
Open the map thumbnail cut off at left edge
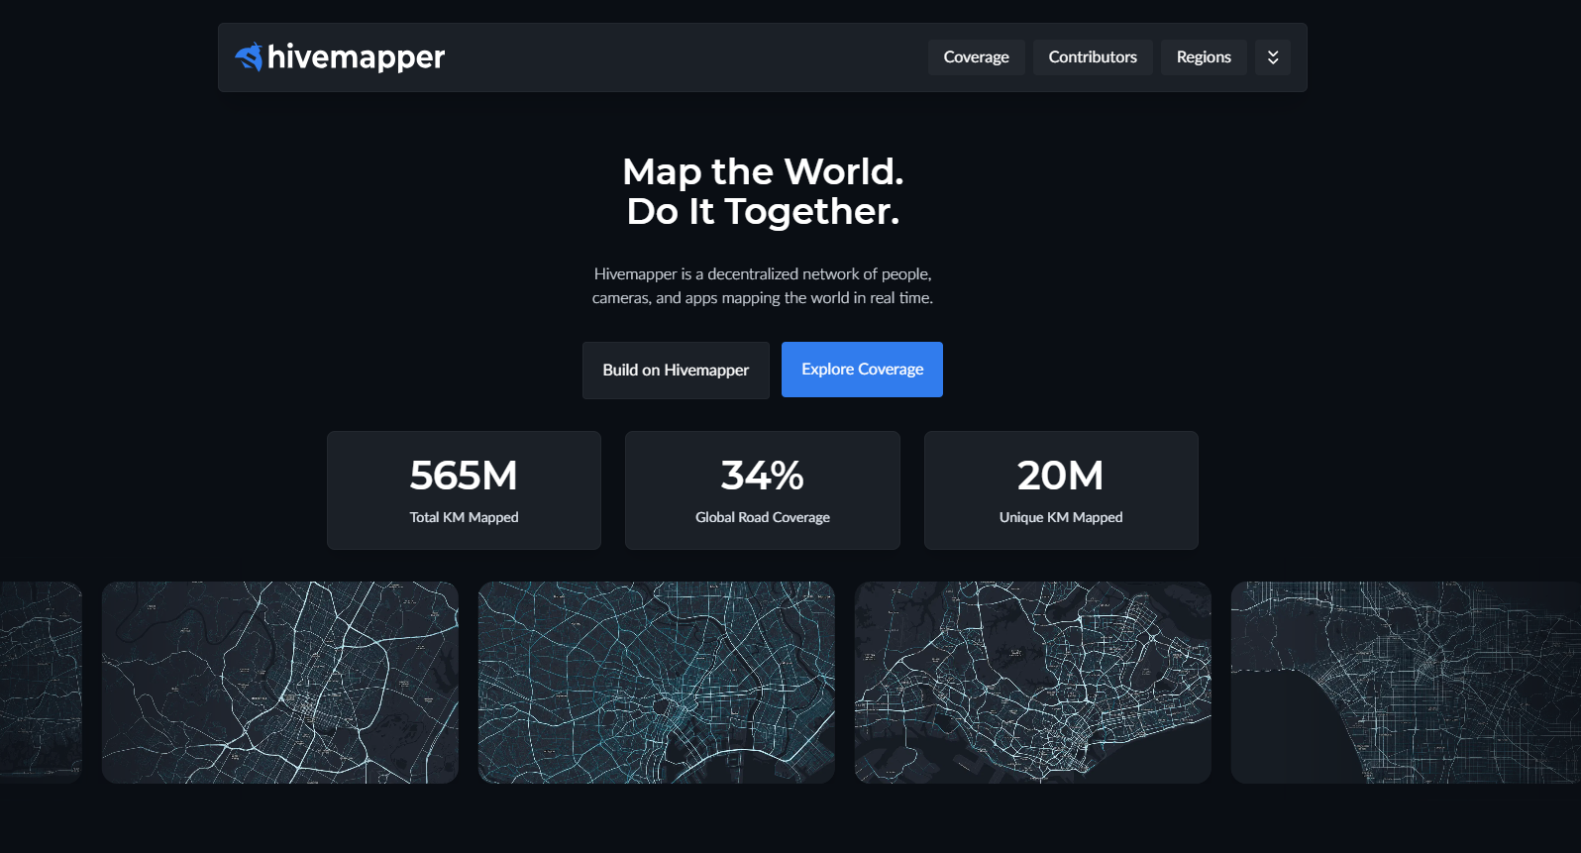coord(40,683)
